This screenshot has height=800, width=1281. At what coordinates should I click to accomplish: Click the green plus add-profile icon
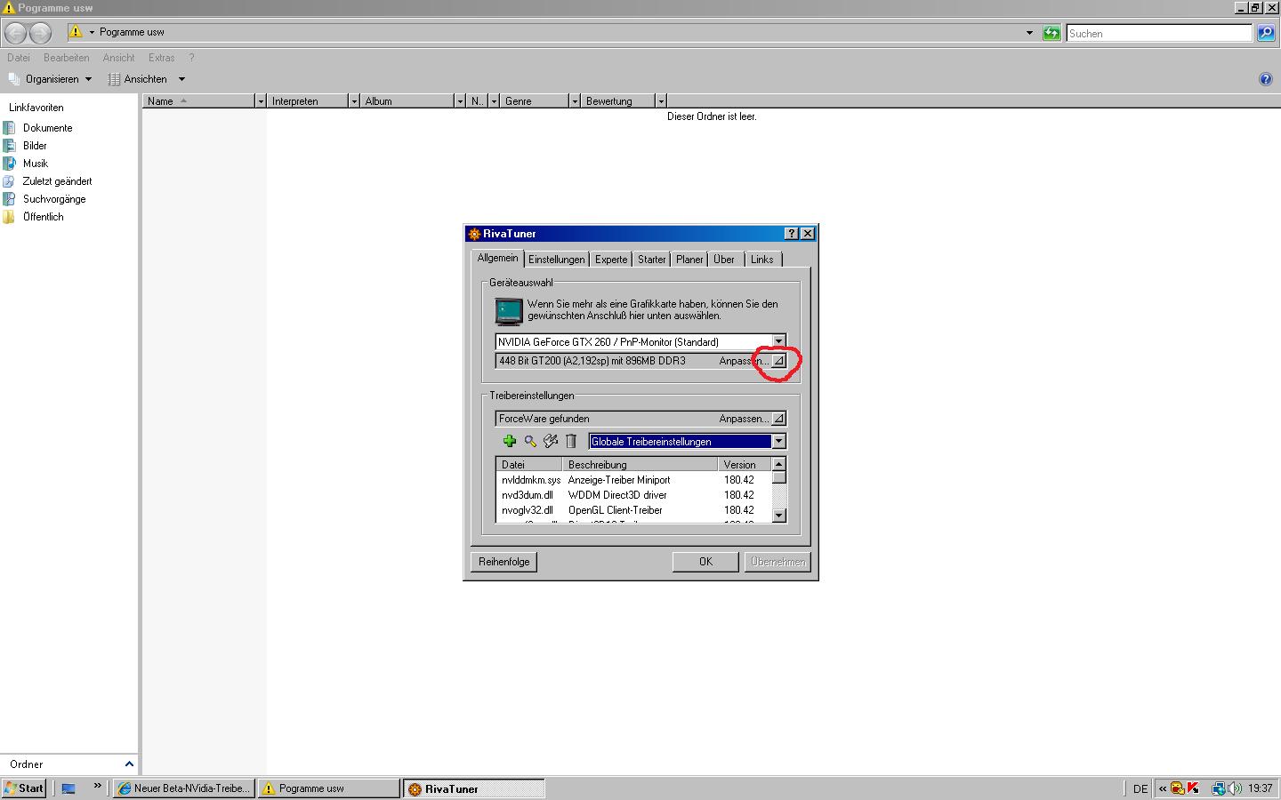tap(510, 441)
